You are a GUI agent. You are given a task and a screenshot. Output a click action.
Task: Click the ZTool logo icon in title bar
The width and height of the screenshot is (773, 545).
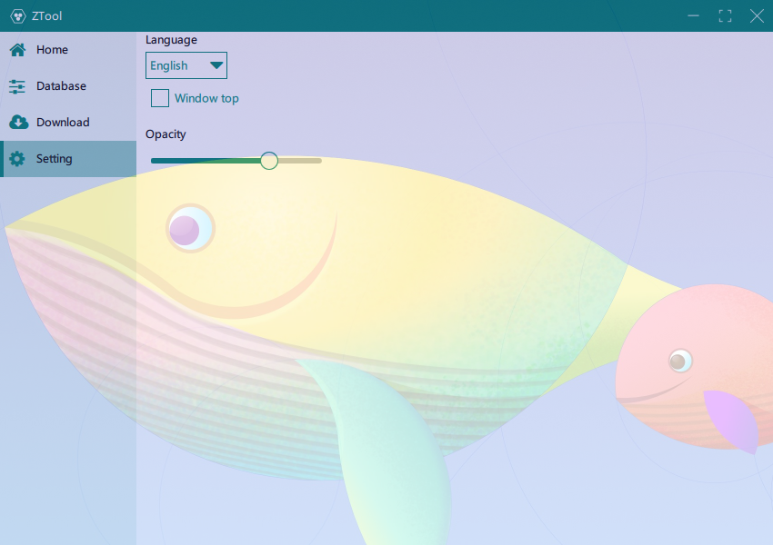[18, 16]
